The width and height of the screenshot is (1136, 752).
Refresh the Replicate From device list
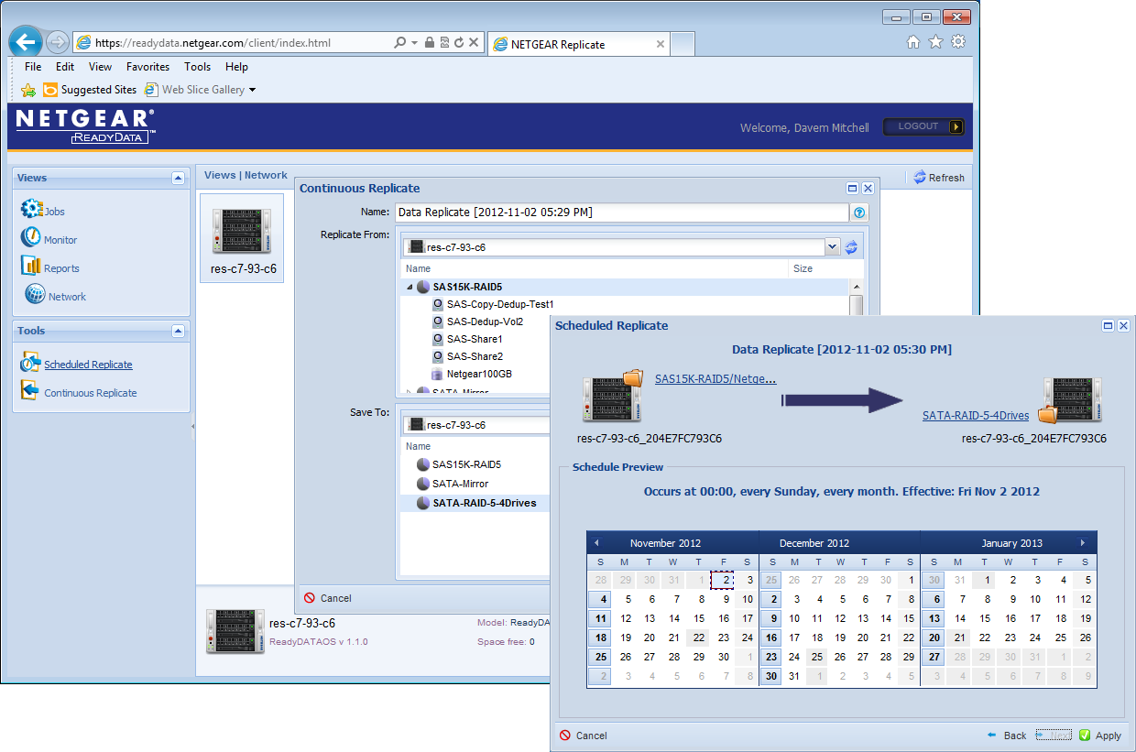pyautogui.click(x=851, y=246)
